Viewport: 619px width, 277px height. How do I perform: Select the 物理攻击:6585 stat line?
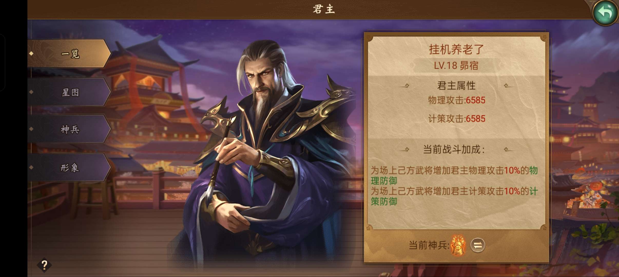(x=457, y=100)
